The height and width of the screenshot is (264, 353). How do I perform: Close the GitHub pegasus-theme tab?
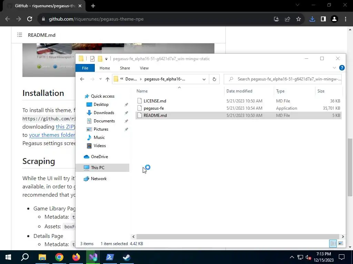pos(80,6)
